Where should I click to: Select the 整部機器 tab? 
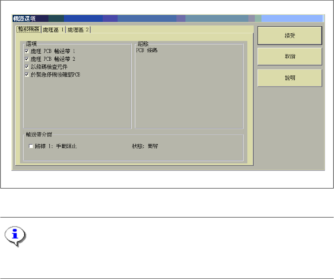[29, 29]
